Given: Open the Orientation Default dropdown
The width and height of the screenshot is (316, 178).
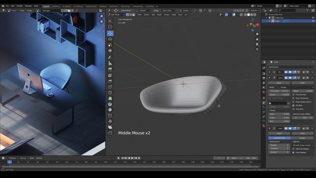Looking at the screenshot, I should [x=144, y=10].
